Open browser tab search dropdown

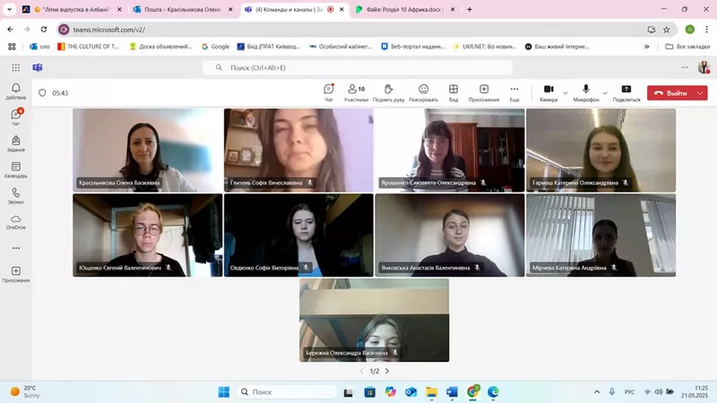tap(9, 9)
